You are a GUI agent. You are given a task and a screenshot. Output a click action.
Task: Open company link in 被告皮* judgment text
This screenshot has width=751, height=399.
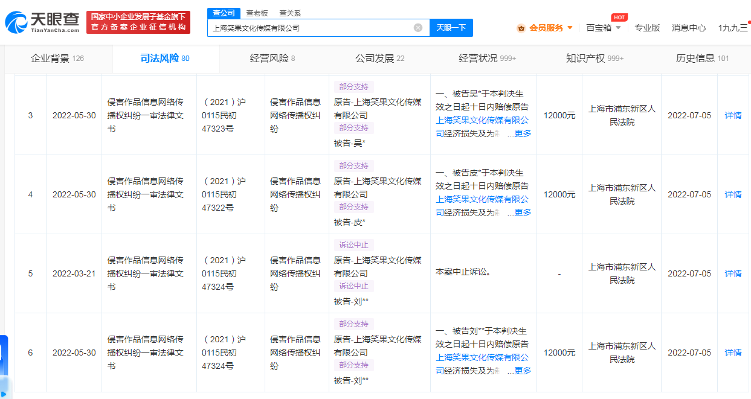click(482, 199)
